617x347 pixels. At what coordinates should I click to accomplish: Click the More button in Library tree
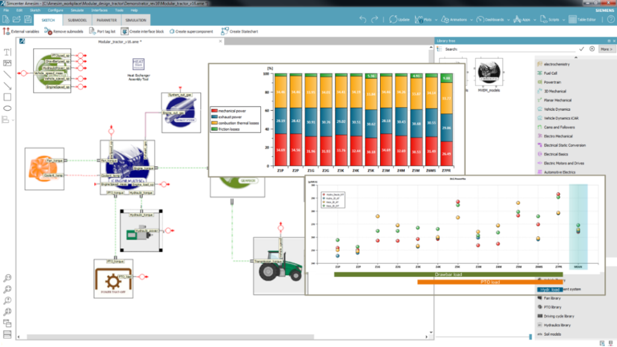(606, 49)
